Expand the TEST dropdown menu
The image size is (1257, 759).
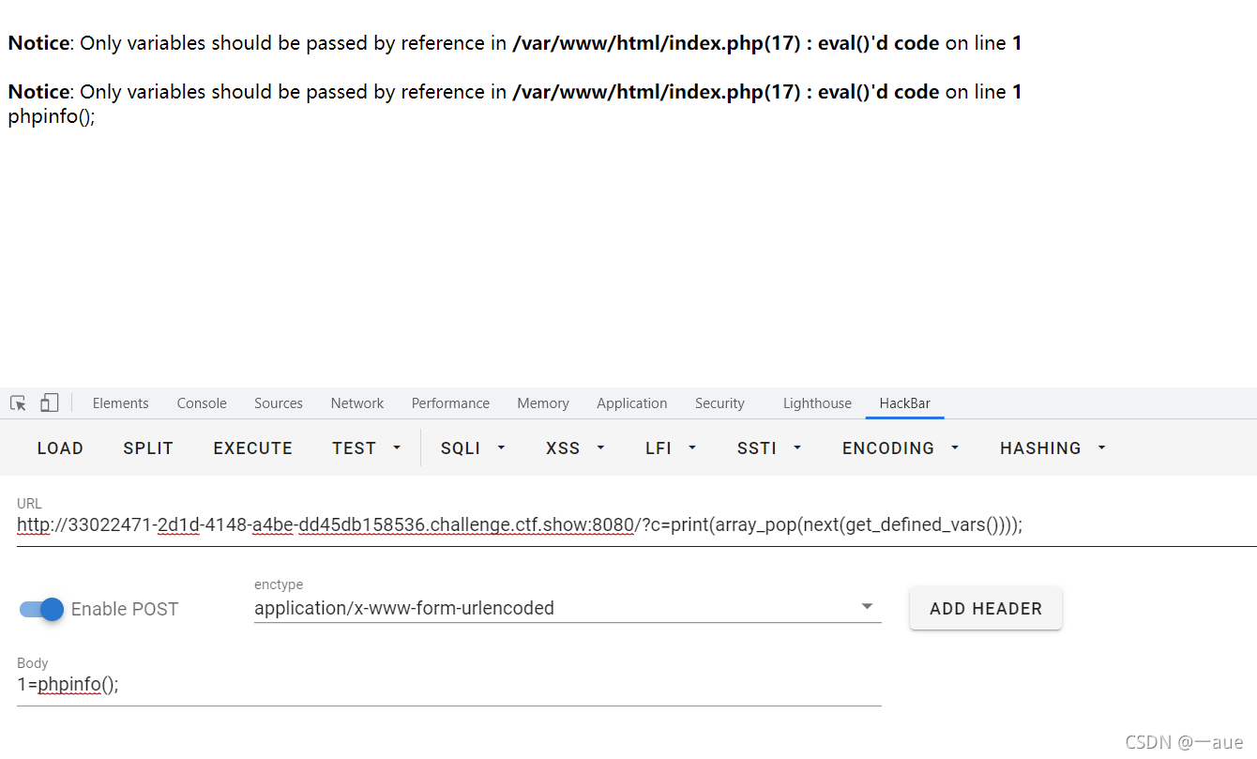(x=367, y=448)
